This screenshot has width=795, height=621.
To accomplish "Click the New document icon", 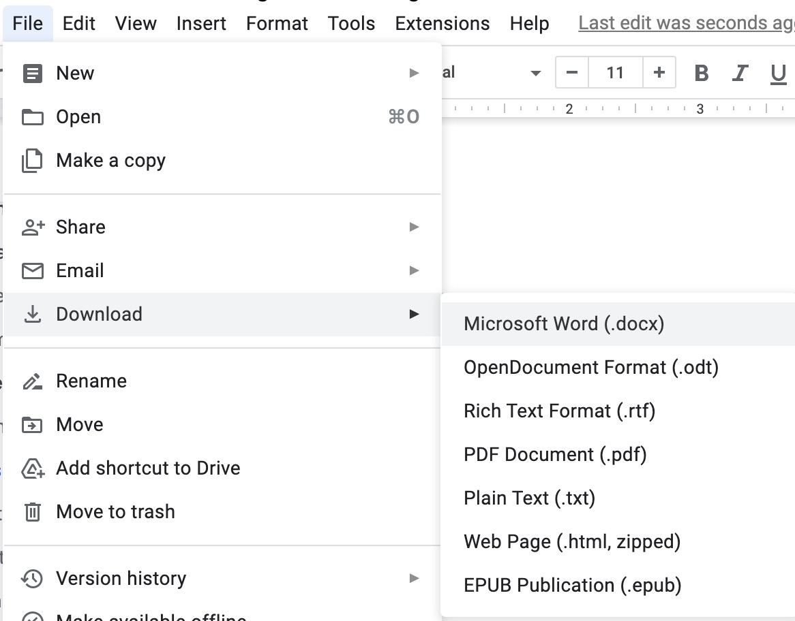I will pyautogui.click(x=32, y=72).
